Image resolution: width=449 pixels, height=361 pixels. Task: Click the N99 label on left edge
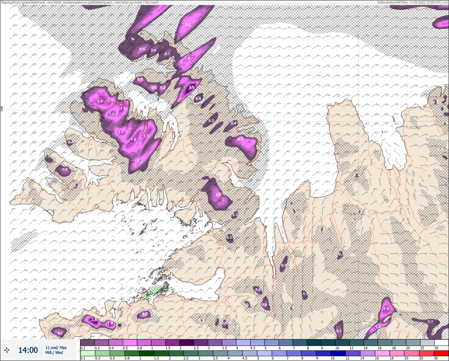click(2, 109)
